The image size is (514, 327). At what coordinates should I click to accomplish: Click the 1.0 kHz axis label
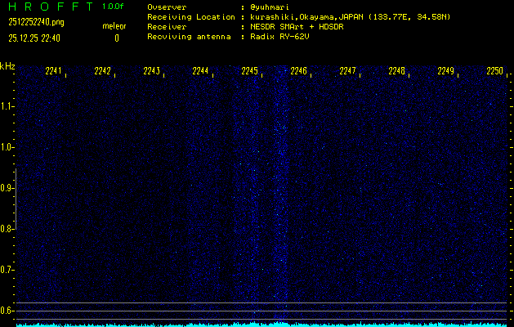coord(6,147)
